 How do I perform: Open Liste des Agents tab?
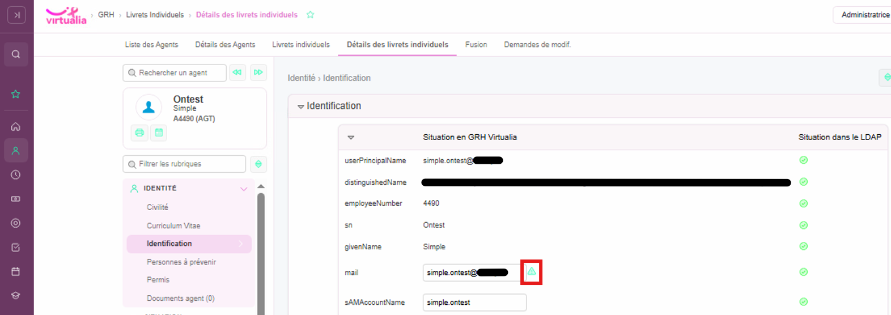151,45
